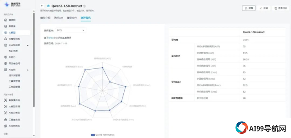The height and width of the screenshot is (138, 291).
Task: Click the radar data point nearest the center
Action: 110,82
